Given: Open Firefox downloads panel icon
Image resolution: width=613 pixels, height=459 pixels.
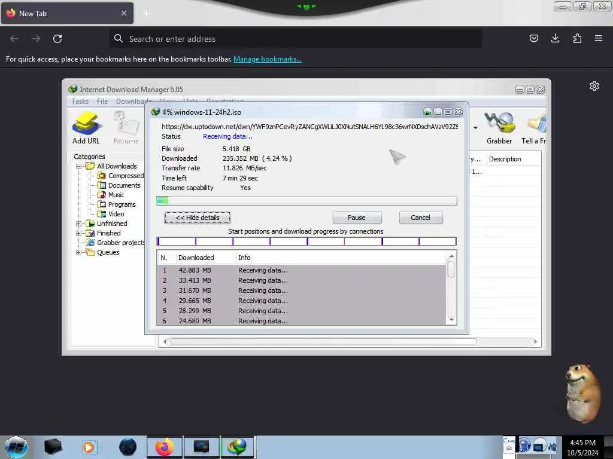Looking at the screenshot, I should point(555,38).
